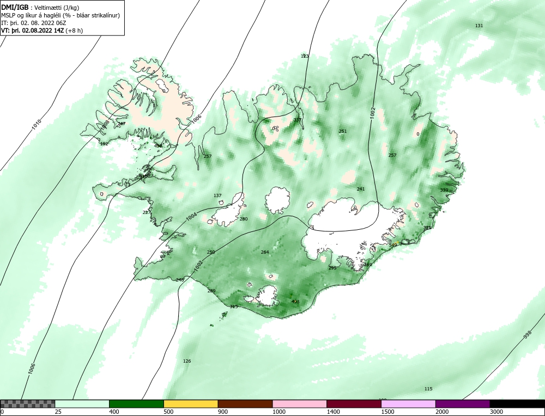
Task: Click the lavender 1500–2000 legend swatch
Action: coord(408,403)
